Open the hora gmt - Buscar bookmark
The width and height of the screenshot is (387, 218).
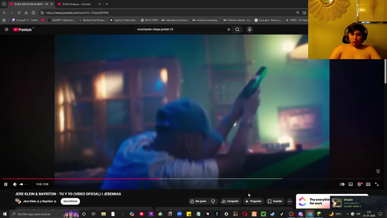tap(268, 20)
